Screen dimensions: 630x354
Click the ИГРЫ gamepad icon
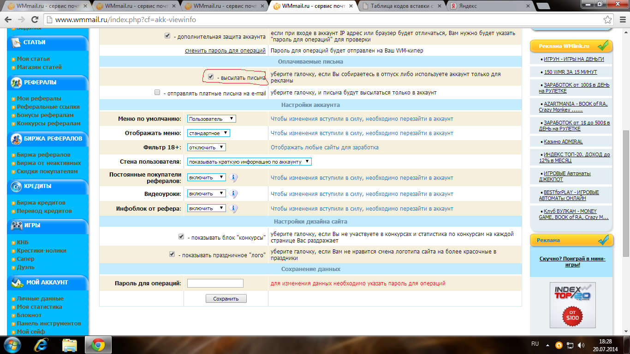pyautogui.click(x=17, y=226)
